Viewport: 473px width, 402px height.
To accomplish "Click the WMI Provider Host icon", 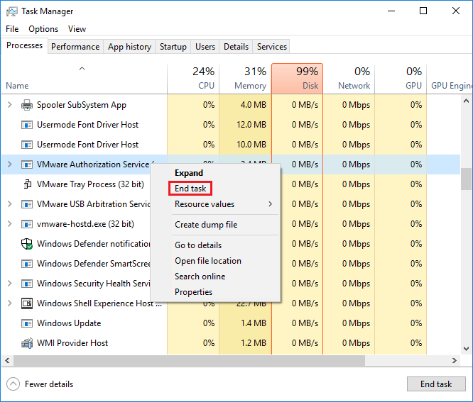I will pyautogui.click(x=27, y=343).
